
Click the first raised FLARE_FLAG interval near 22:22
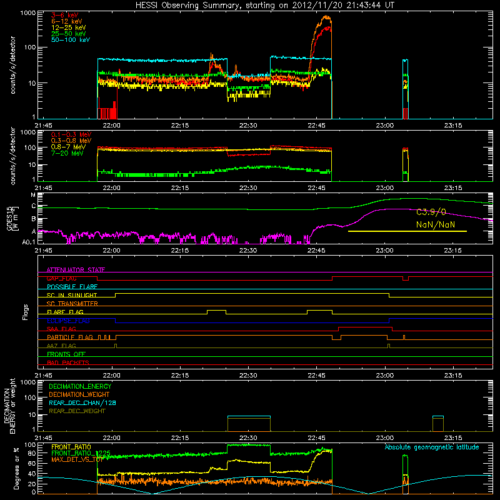tap(216, 312)
